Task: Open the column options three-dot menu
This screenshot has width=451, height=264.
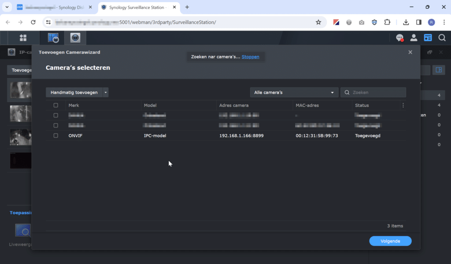Action: pyautogui.click(x=403, y=105)
